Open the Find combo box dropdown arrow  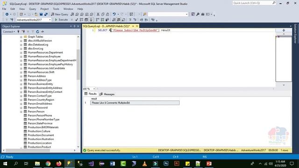point(186,14)
